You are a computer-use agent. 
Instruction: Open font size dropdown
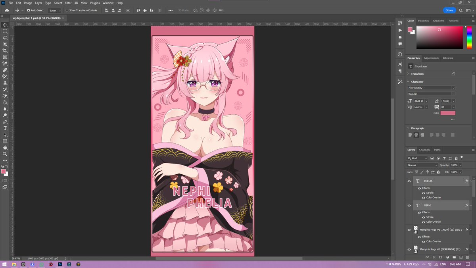click(426, 101)
